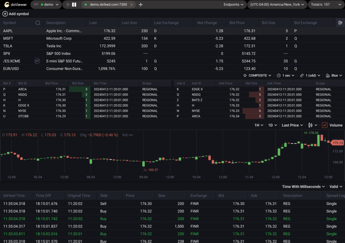Click the dxViewer logo icon
Screen dimensions: 345x243
tap(7, 5)
